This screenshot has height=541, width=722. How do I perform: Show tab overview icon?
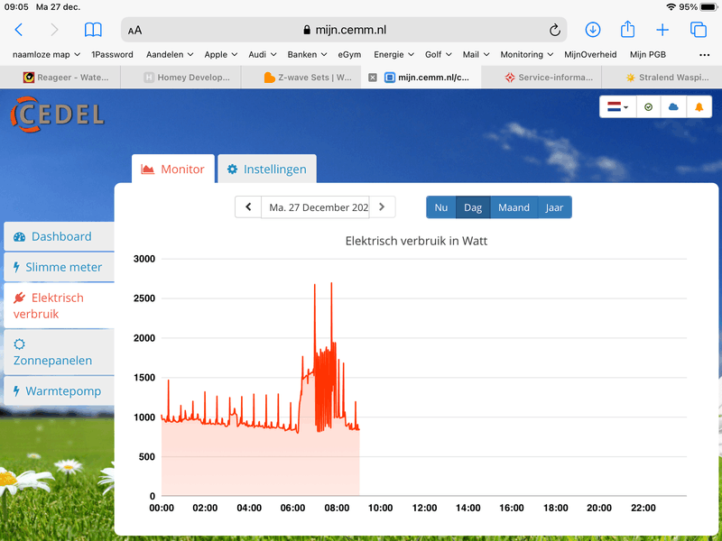(698, 30)
